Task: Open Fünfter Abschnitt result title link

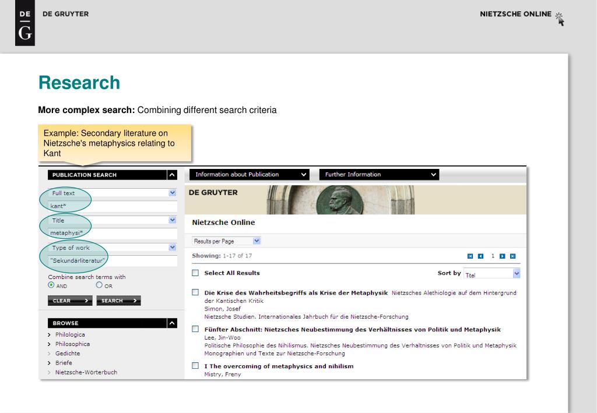Action: 353,330
